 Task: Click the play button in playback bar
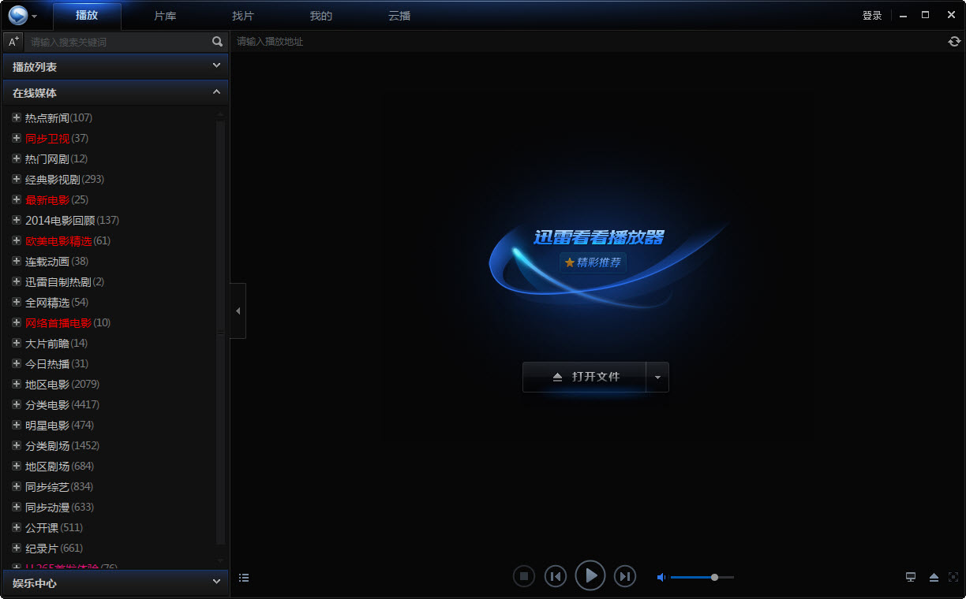[x=590, y=576]
